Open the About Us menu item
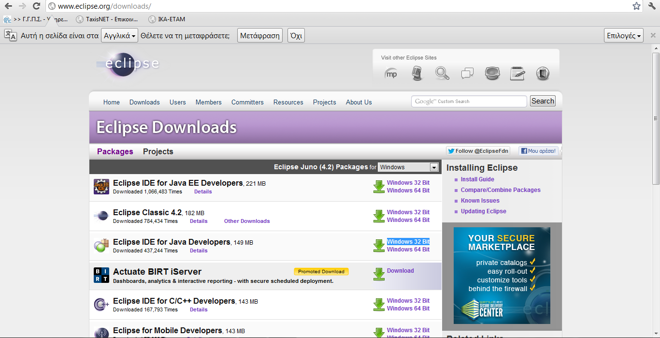Image resolution: width=660 pixels, height=338 pixels. (x=359, y=102)
